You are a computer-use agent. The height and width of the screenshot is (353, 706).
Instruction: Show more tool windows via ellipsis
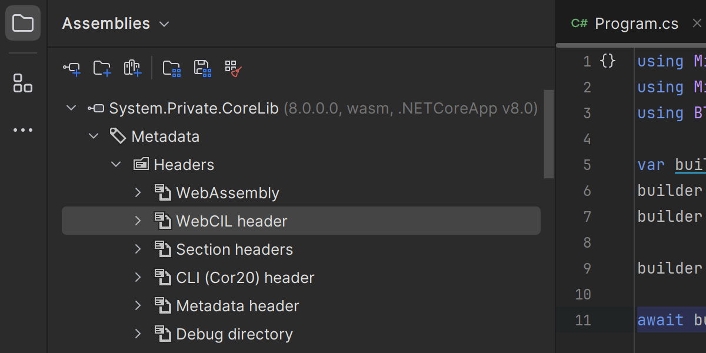coord(23,130)
